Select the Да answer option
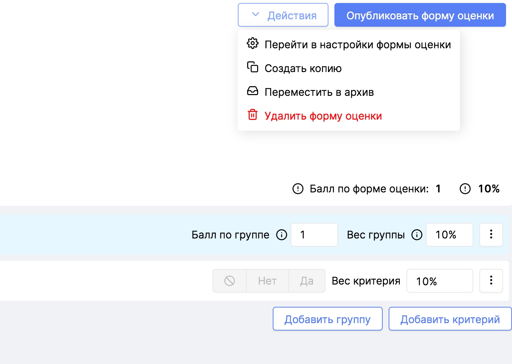Image resolution: width=512 pixels, height=364 pixels. click(x=307, y=281)
